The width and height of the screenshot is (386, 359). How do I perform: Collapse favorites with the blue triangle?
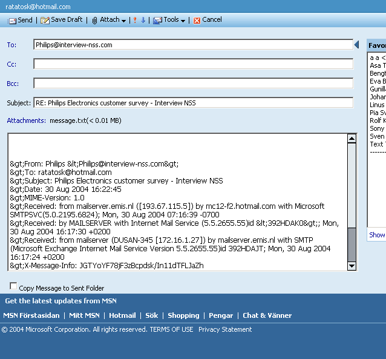356,45
